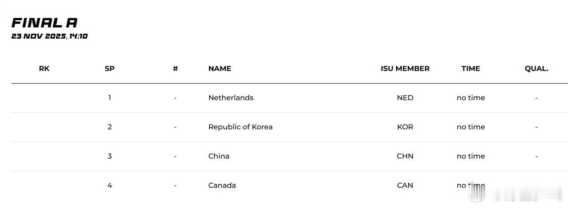Open the Canada team entry
This screenshot has width=568, height=208.
click(222, 185)
